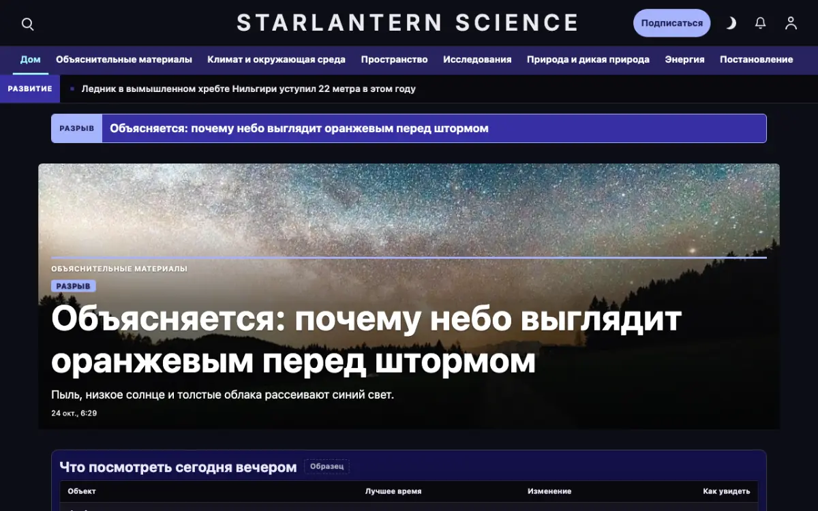Open user account profile icon

coord(791,23)
